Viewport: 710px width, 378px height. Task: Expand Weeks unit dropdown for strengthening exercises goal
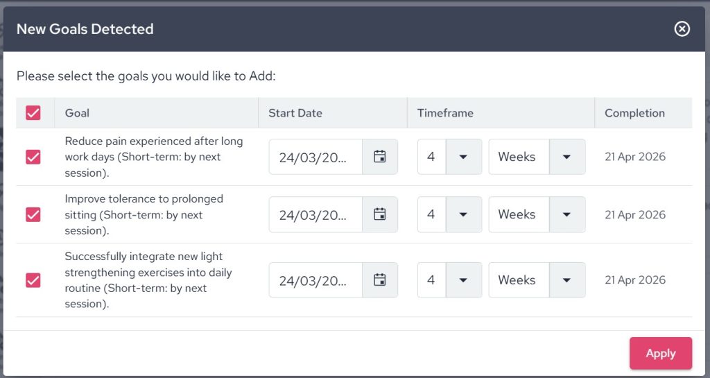point(567,280)
